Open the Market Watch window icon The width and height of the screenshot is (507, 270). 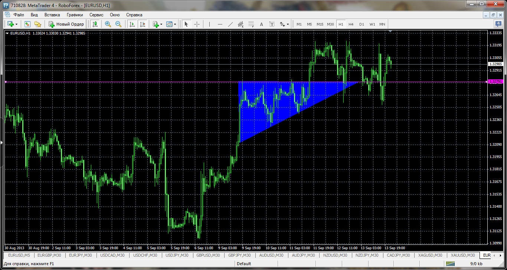click(27, 24)
